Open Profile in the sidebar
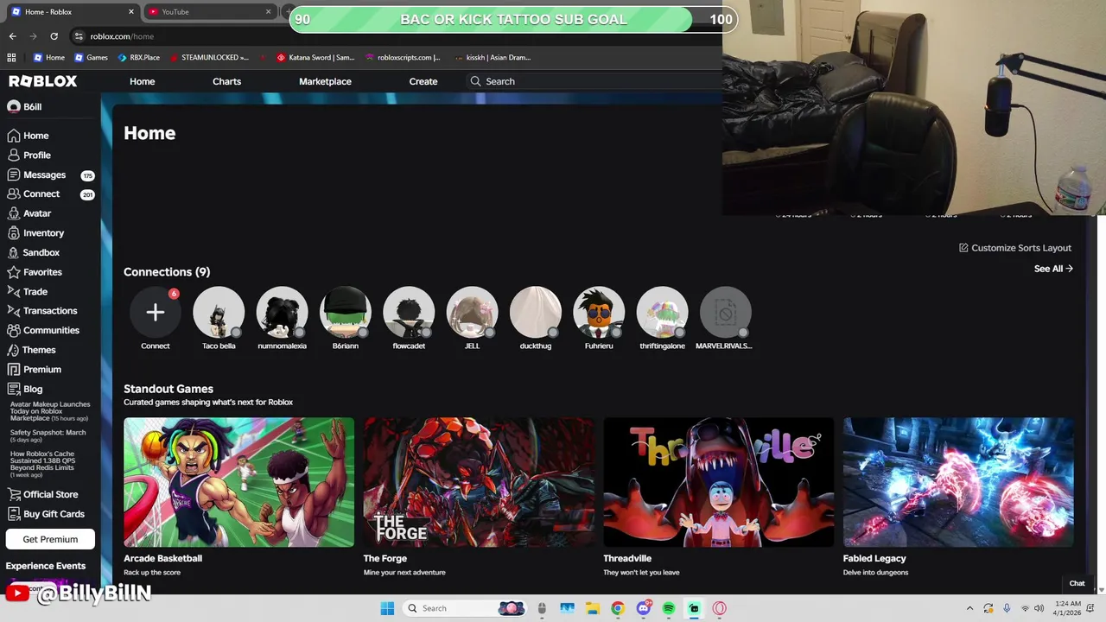This screenshot has height=622, width=1106. (29, 155)
